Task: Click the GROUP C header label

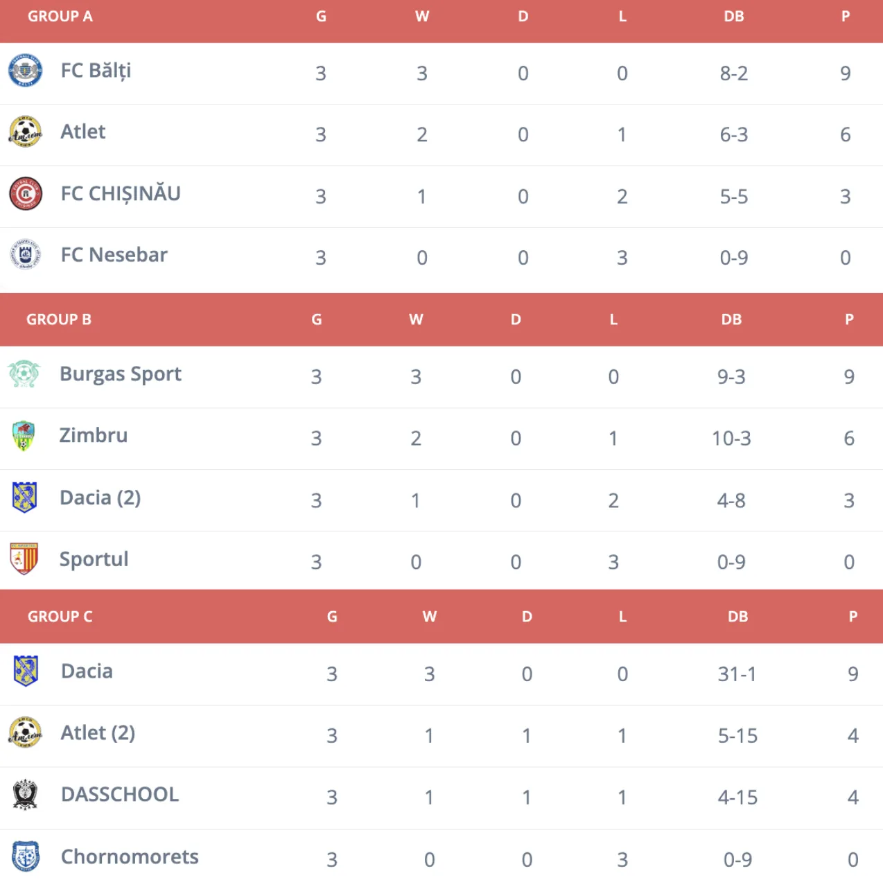Action: [60, 617]
